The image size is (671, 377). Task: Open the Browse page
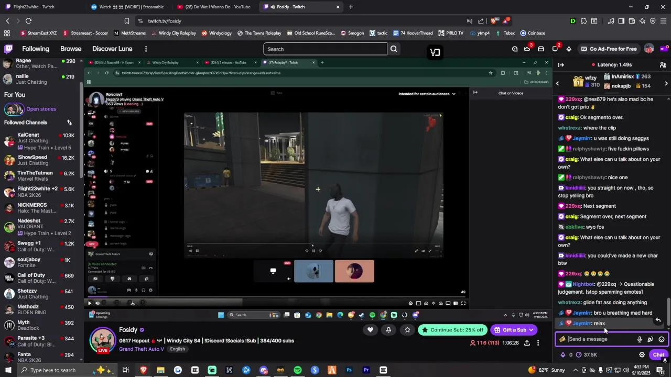(71, 49)
